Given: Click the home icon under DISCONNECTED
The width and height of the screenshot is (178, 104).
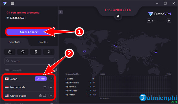Looking at the screenshot, I should (x=118, y=16).
